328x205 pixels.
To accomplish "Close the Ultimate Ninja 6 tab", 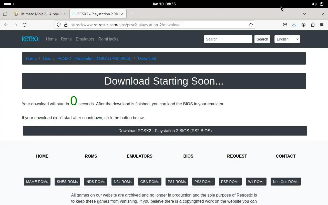I will pyautogui.click(x=64, y=14).
